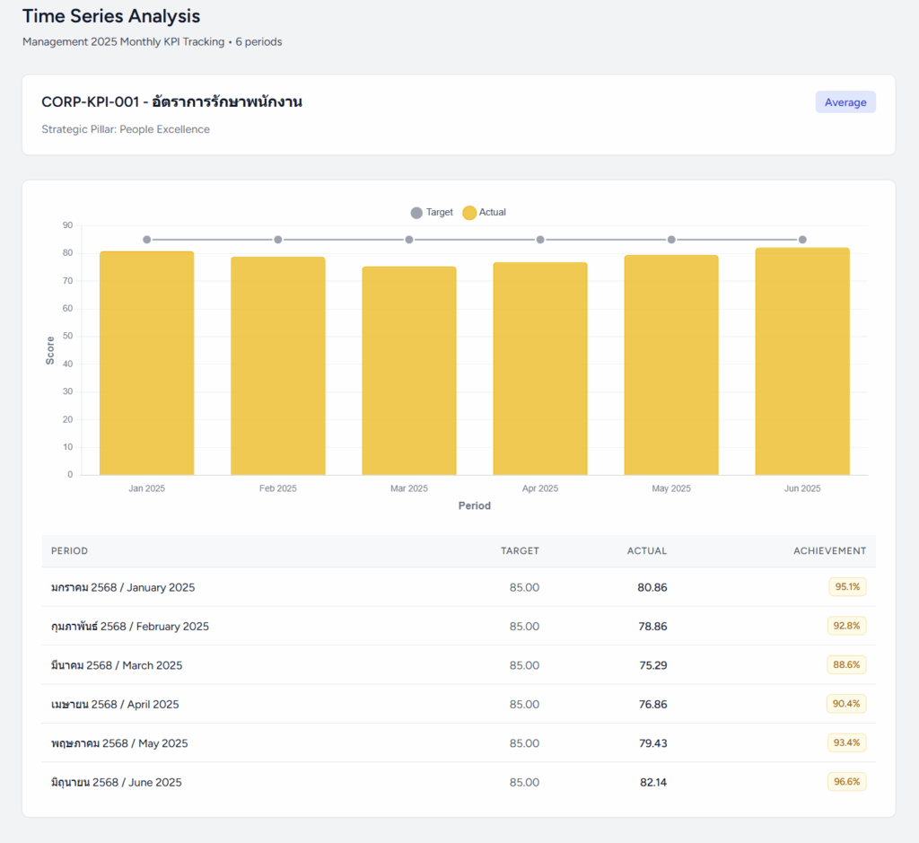Click the CORP-KPI-001 title heading
The width and height of the screenshot is (919, 843).
click(x=171, y=102)
